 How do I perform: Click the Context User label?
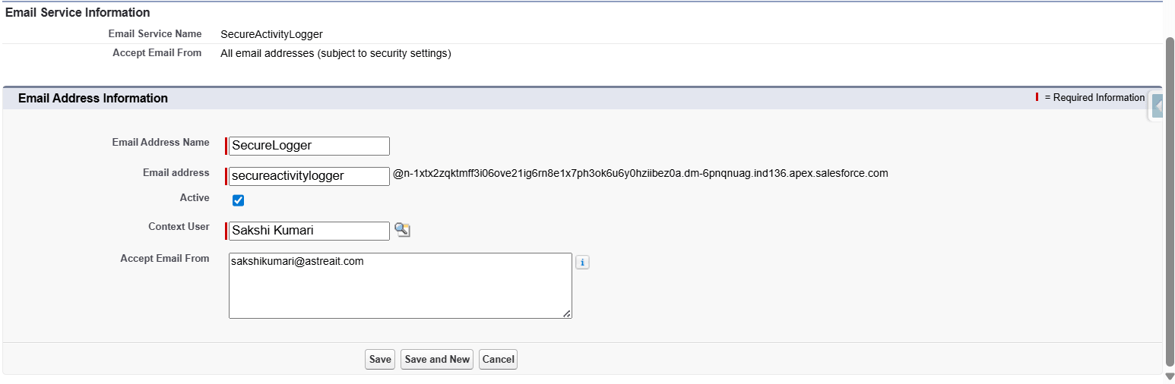click(179, 226)
